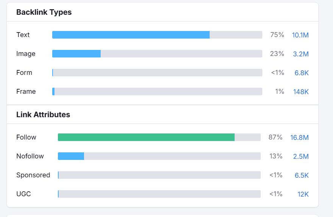The image size is (333, 217).
Task: Click the 6.5K Sponsored links count
Action: (302, 175)
